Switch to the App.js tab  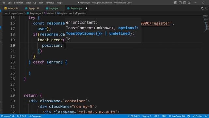click(32, 8)
